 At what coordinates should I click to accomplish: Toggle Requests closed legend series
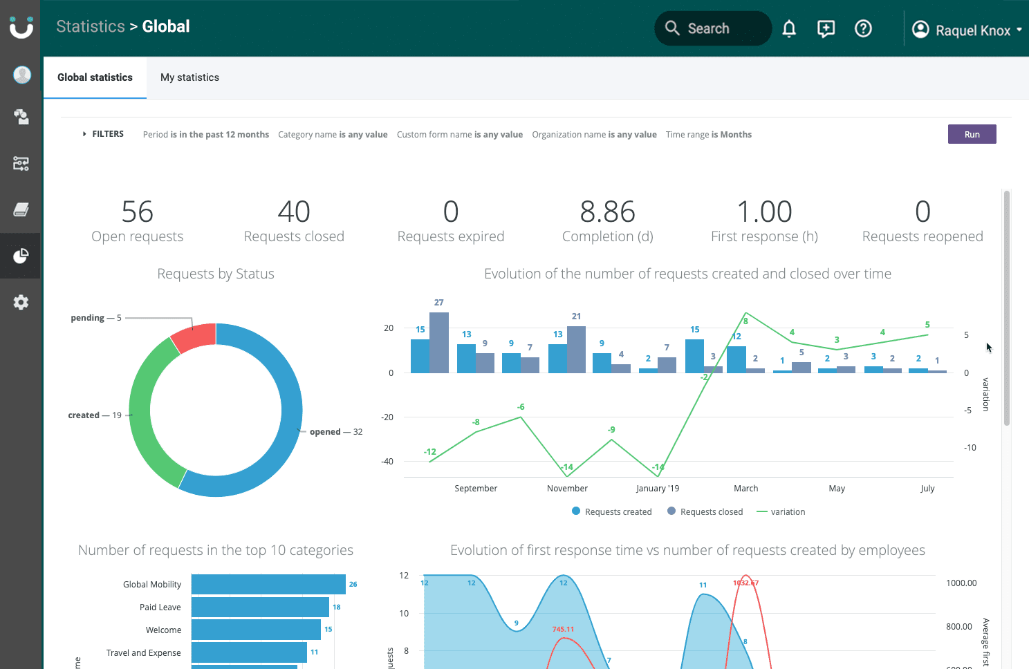tap(705, 511)
